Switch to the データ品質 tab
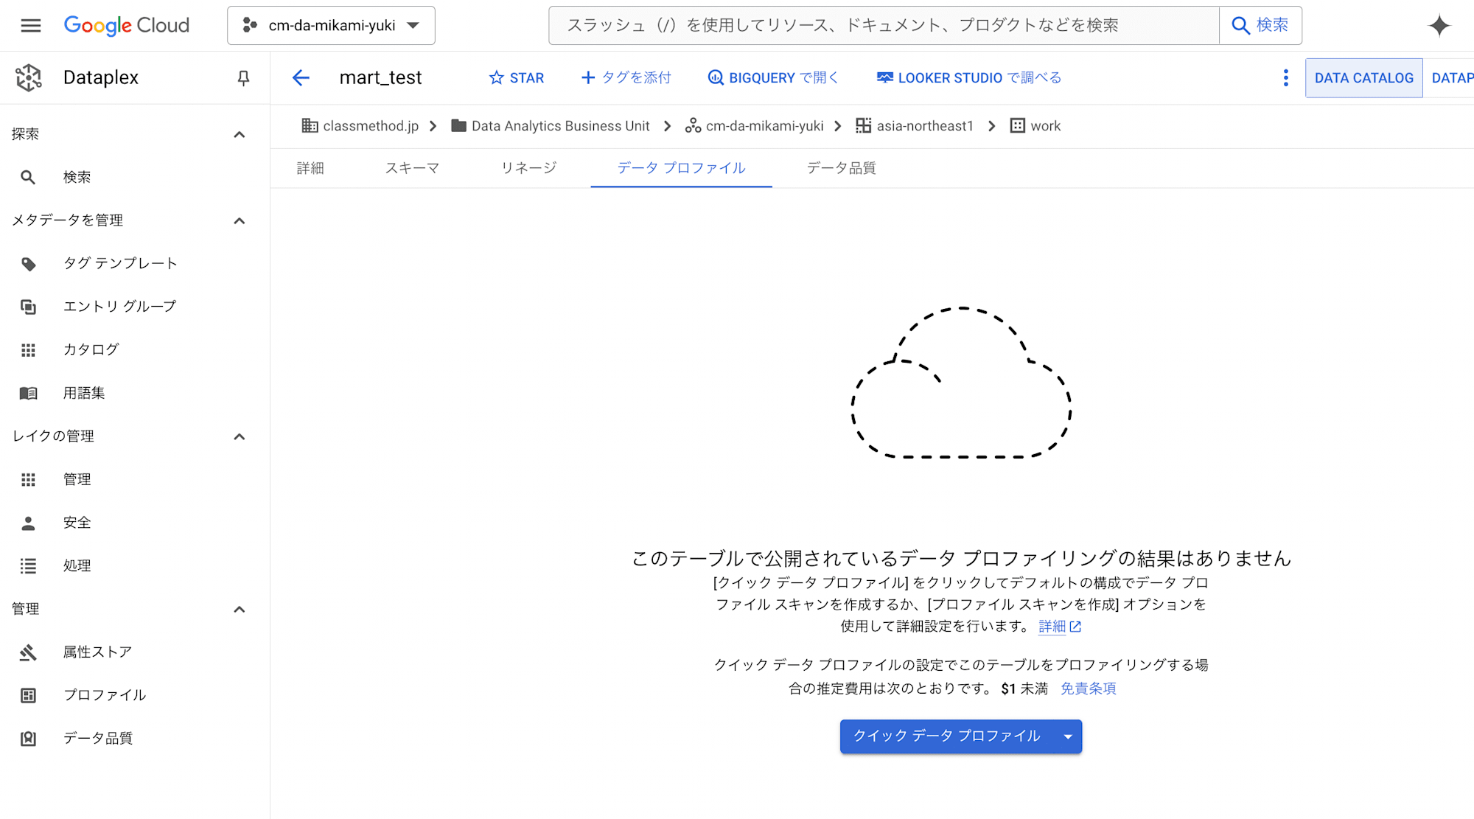Screen dimensions: 1474x819 [x=839, y=168]
